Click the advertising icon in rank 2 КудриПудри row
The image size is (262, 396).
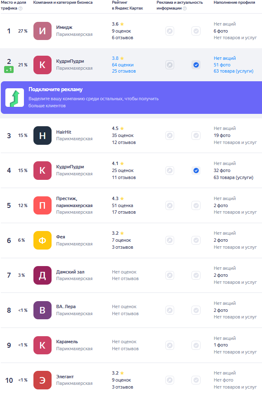170,65
